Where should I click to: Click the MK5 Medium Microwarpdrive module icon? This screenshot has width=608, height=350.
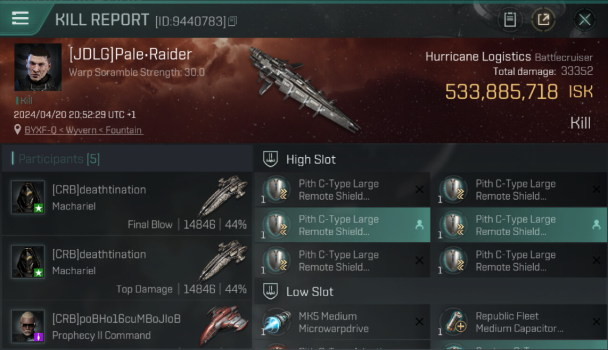276,322
